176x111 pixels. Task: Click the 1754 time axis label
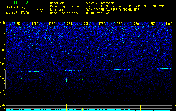click(69, 24)
